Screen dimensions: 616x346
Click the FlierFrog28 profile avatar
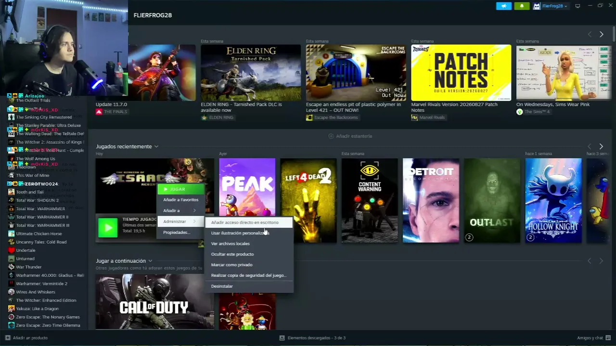point(537,6)
